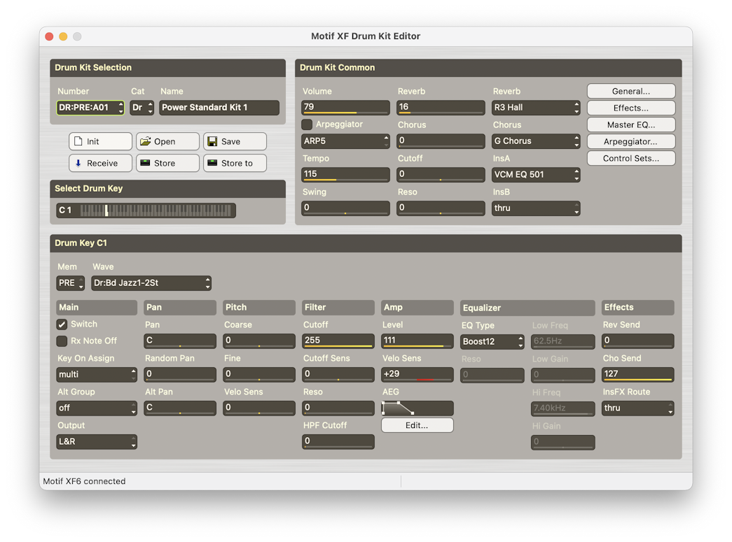Click the Init new document icon button

(100, 141)
